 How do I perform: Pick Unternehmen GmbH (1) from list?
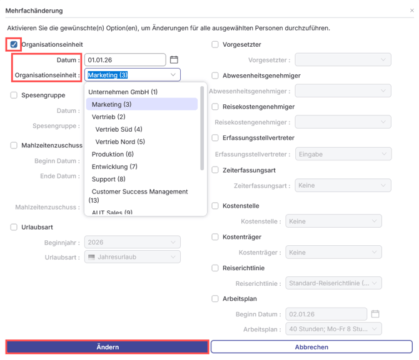pos(123,92)
